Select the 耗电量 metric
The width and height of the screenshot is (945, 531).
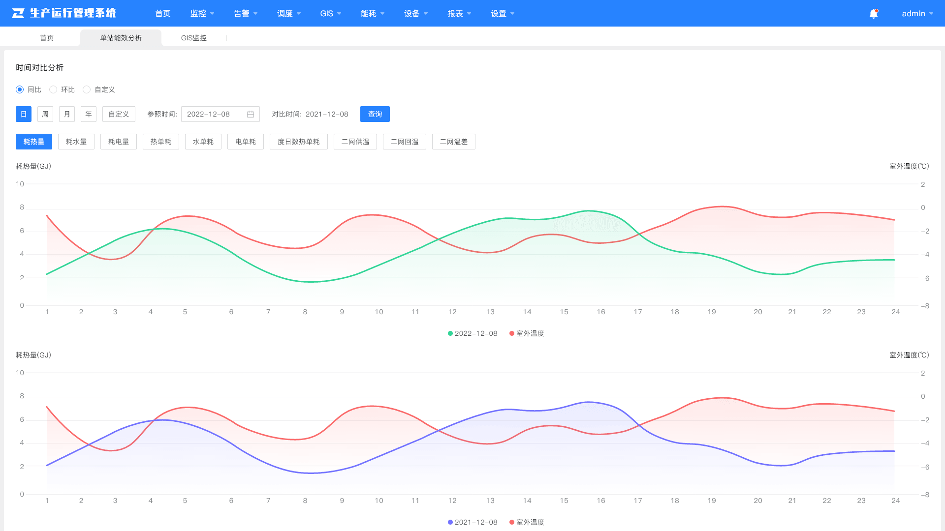pos(119,142)
